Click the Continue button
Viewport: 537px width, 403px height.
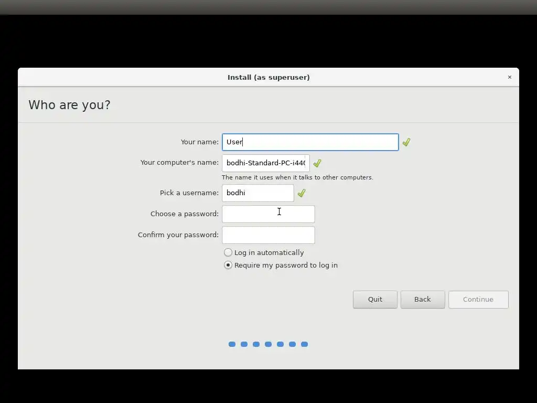(478, 300)
